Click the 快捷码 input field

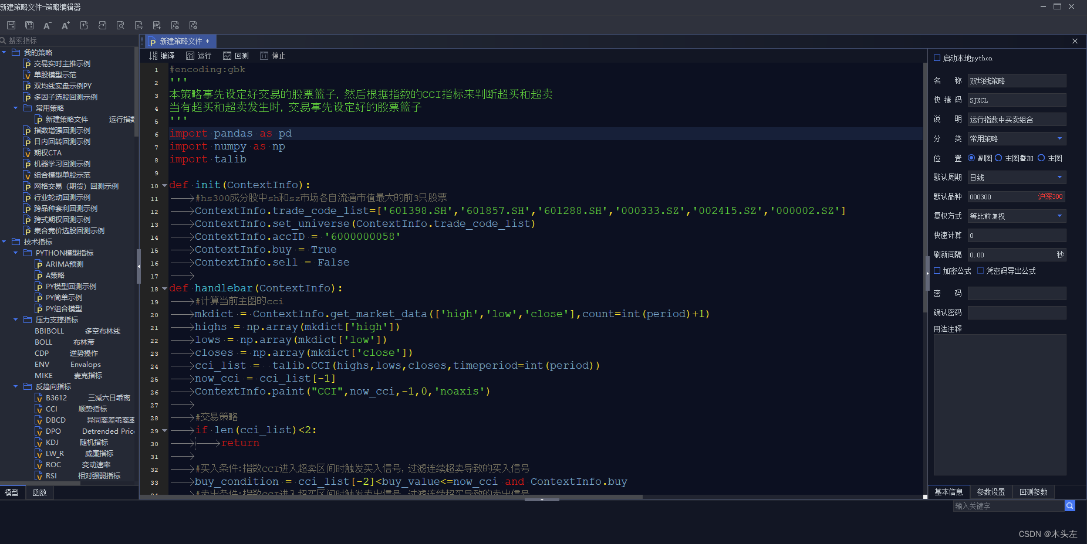[1017, 100]
